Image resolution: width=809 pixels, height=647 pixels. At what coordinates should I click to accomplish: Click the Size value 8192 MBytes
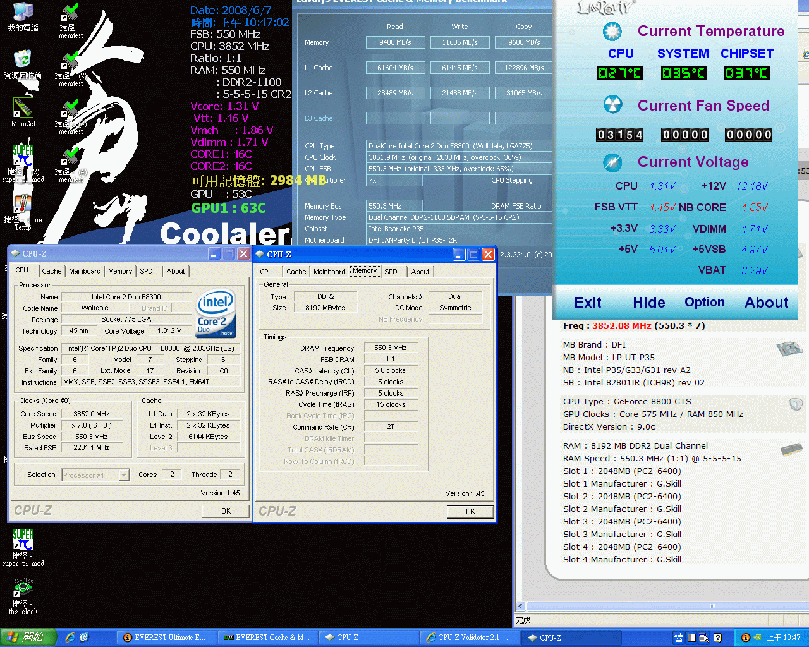pyautogui.click(x=325, y=308)
